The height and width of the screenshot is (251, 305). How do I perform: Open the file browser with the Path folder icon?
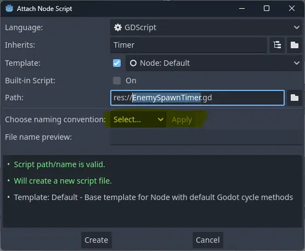click(x=294, y=98)
